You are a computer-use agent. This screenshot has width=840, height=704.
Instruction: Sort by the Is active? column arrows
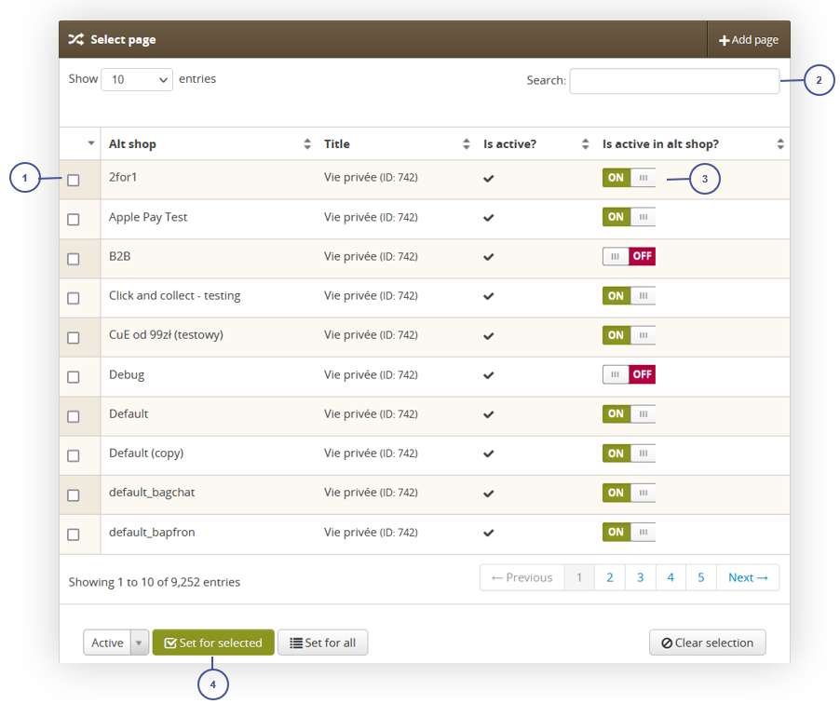click(x=585, y=143)
